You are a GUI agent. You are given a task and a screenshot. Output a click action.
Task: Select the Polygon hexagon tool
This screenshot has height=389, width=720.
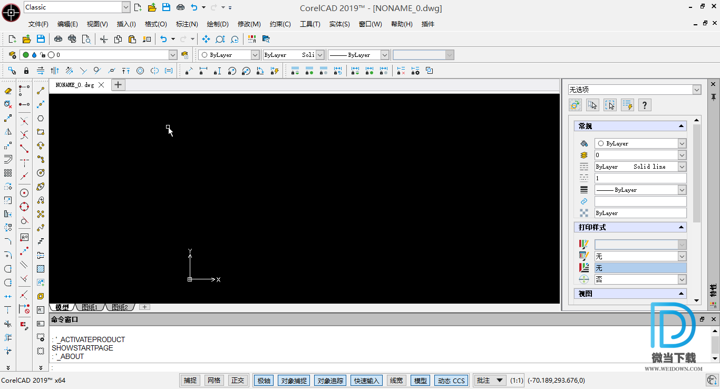tap(41, 118)
